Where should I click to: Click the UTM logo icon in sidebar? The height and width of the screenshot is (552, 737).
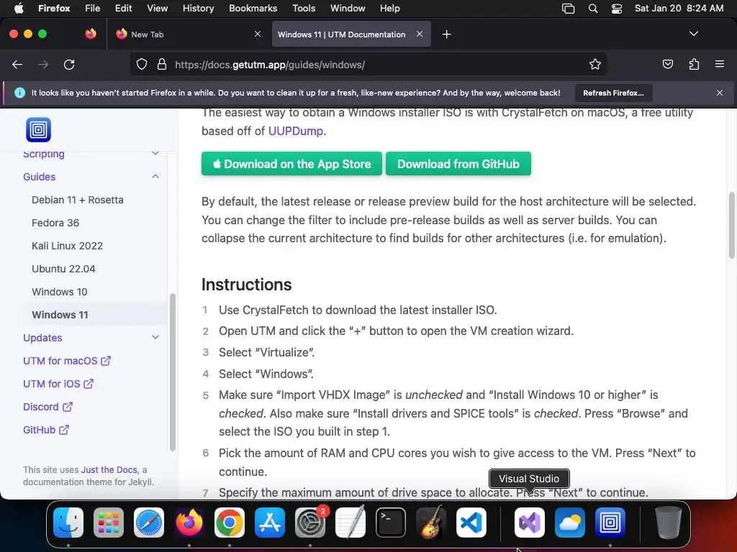[38, 129]
